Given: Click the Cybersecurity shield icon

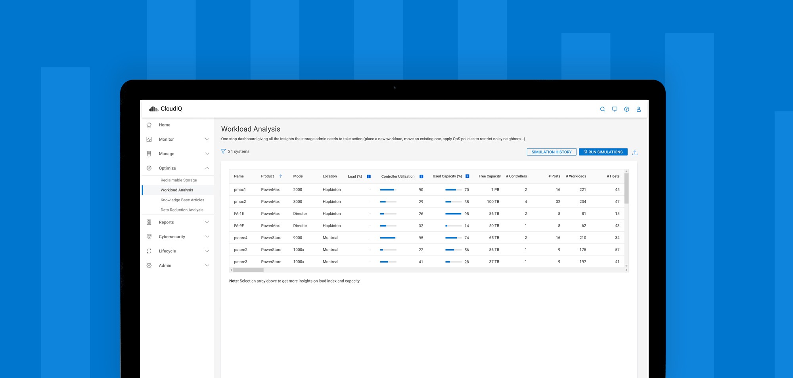Looking at the screenshot, I should coord(149,237).
